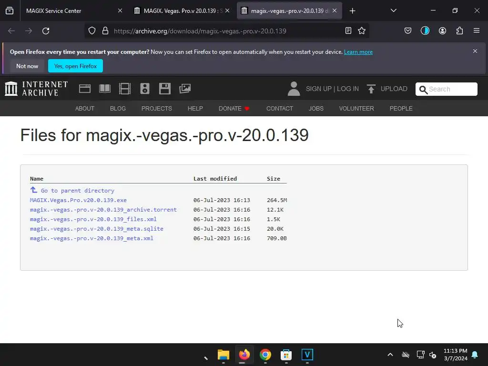Open the _meta.xml file link
Image resolution: width=488 pixels, height=366 pixels.
(91, 238)
